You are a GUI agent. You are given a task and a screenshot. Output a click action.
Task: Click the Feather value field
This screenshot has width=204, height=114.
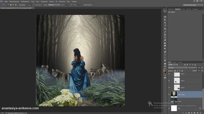[29, 5]
